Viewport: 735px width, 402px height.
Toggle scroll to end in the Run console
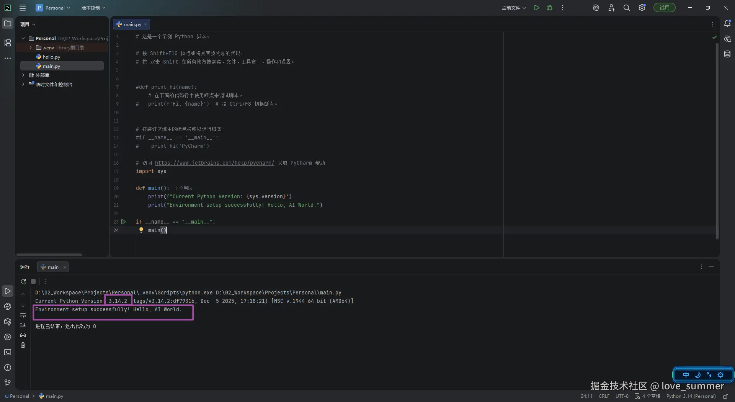pos(23,325)
